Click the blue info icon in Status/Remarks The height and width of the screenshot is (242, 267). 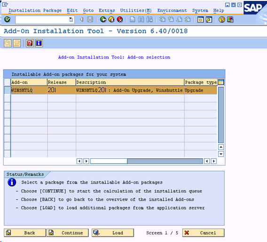tap(12, 182)
